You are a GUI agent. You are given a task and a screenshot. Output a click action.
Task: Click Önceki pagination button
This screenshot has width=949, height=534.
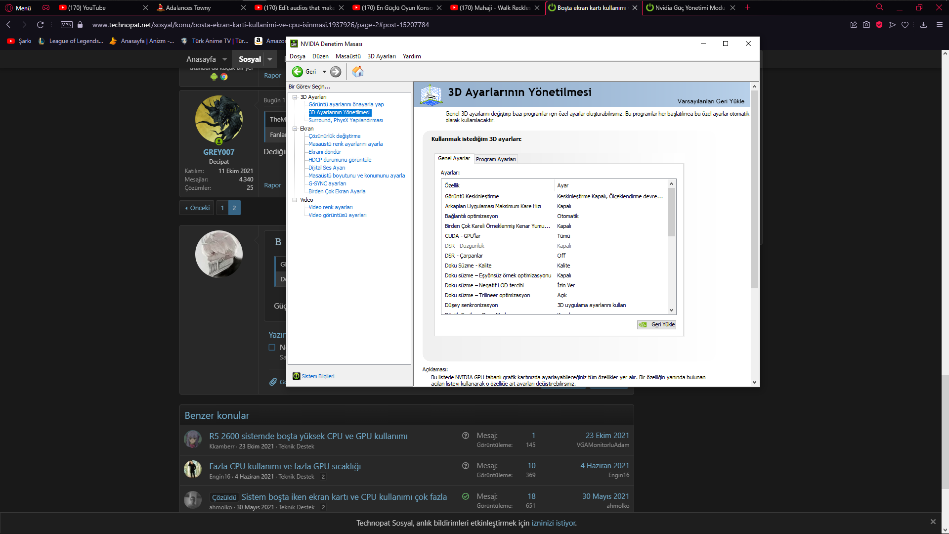pyautogui.click(x=197, y=208)
